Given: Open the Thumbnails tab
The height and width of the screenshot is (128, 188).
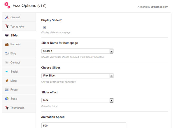Looking at the screenshot, I should point(19,108).
